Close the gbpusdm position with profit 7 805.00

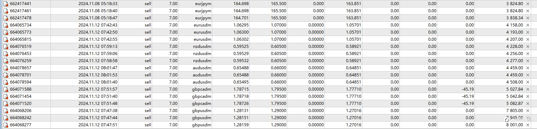(x=528, y=111)
